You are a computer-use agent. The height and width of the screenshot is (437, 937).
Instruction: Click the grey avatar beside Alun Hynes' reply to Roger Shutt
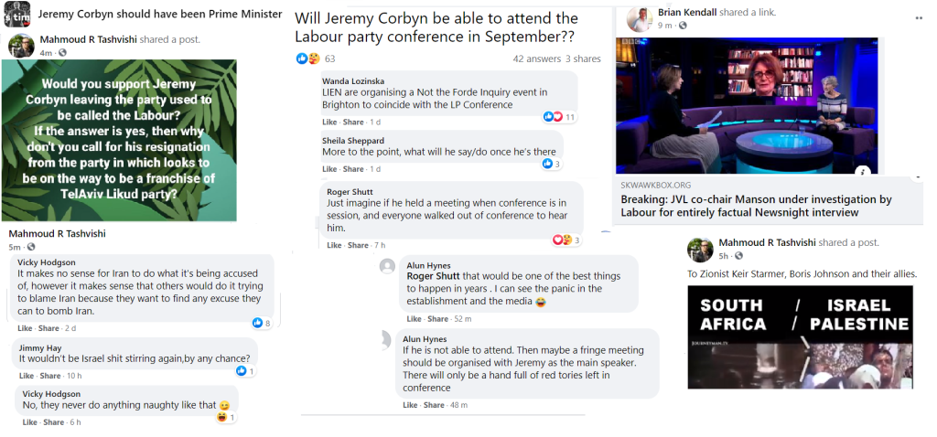click(x=387, y=267)
